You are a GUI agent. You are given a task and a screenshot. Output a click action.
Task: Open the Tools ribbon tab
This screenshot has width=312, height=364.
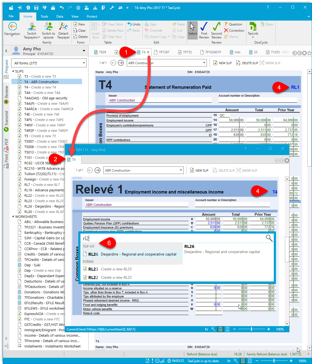[x=44, y=17]
